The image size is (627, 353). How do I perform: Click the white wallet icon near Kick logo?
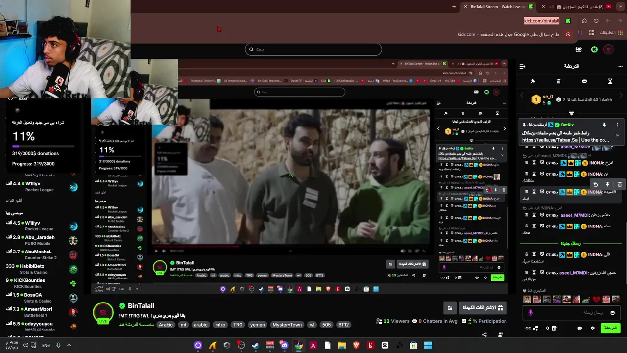579,50
